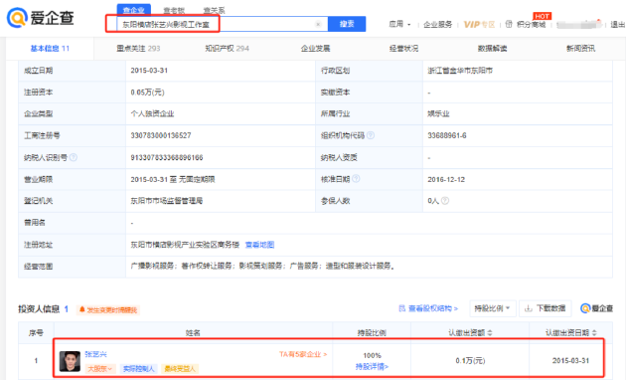The height and width of the screenshot is (380, 626).
Task: Click the 最终受益人 tag
Action: coord(180,368)
